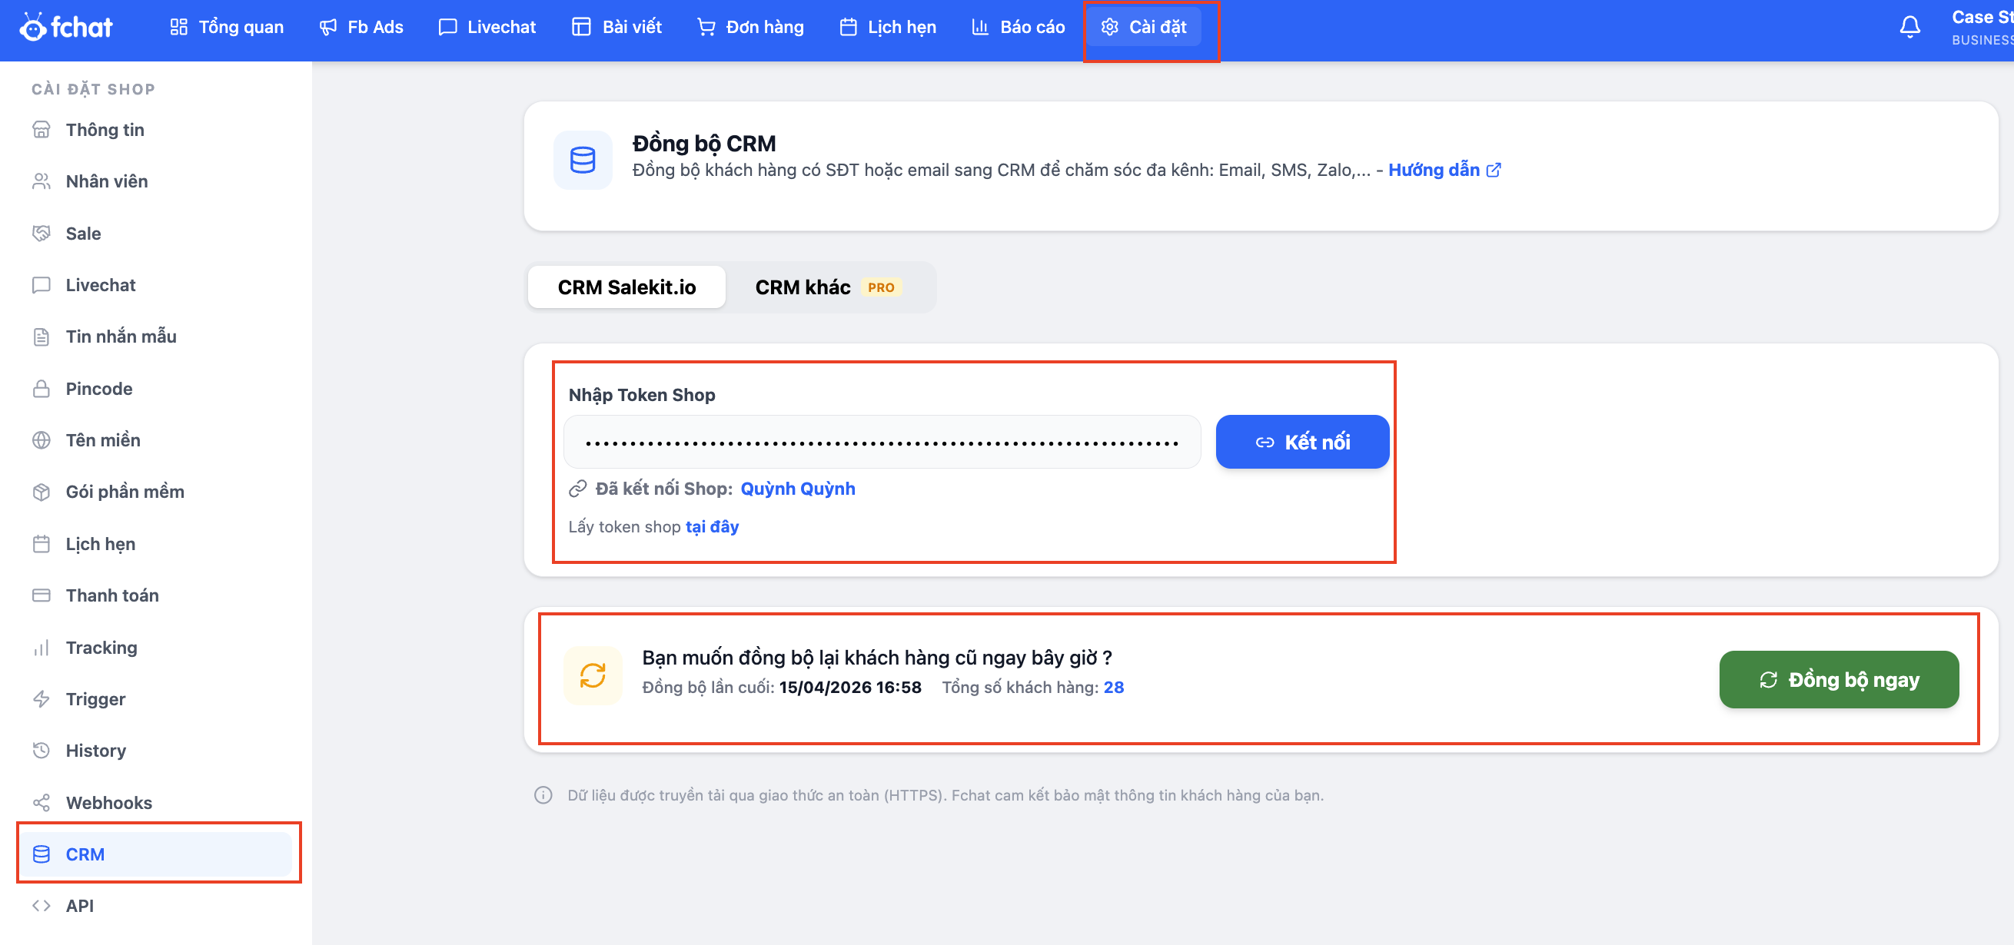Click the Trigger lightning icon

point(42,699)
